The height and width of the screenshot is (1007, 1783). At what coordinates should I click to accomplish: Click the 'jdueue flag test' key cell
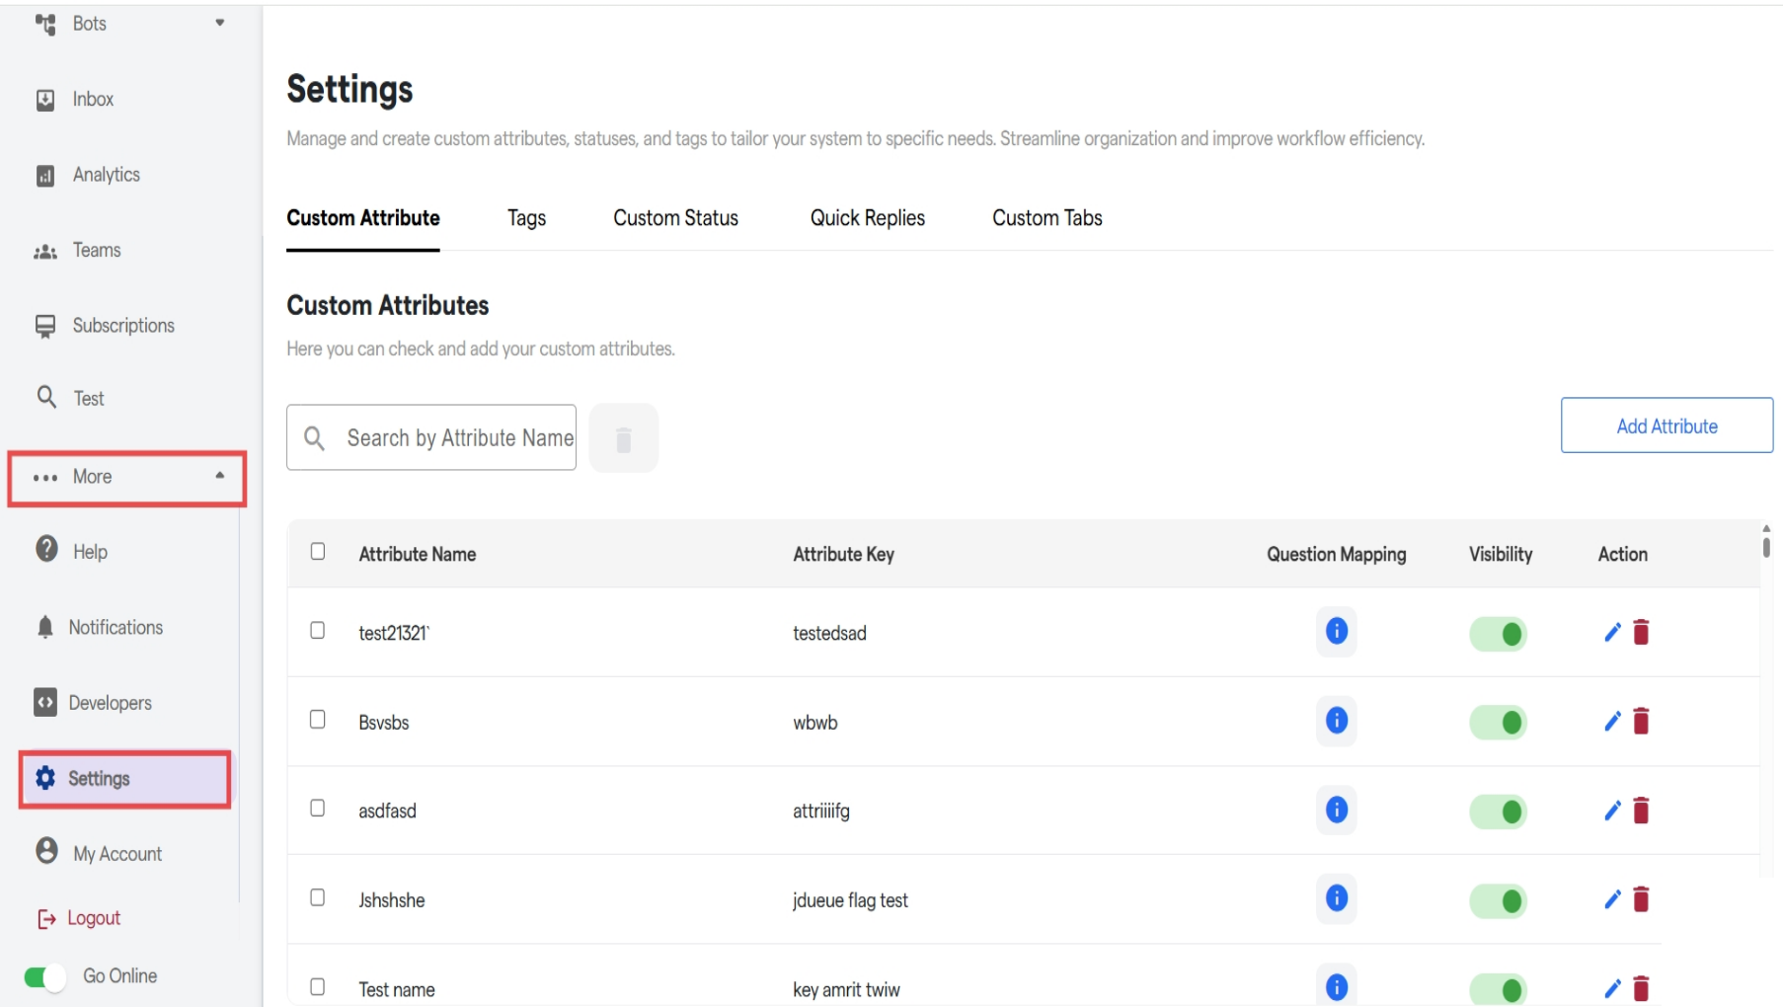(x=850, y=900)
